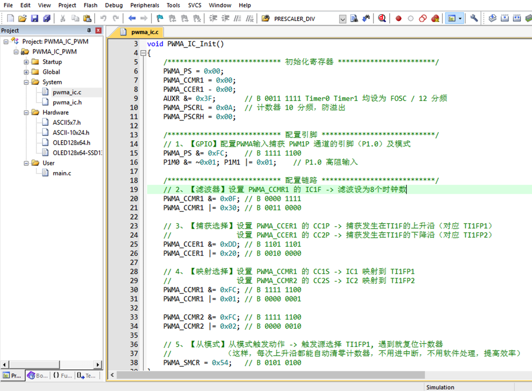
Task: Save all files via the toolbar
Action: point(47,18)
